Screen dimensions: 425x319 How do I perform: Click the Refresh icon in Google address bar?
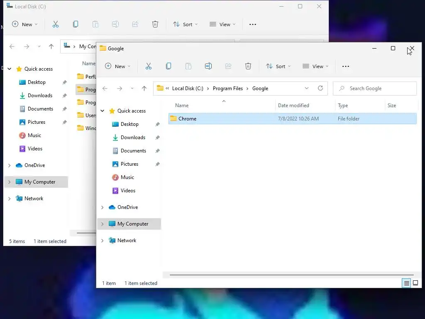tap(320, 88)
